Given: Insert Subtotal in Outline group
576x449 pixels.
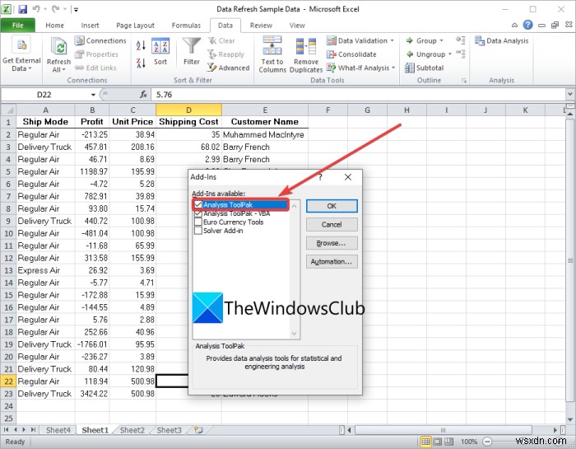Looking at the screenshot, I should (x=425, y=68).
